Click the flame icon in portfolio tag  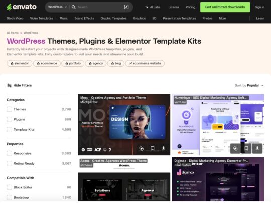(x=67, y=63)
